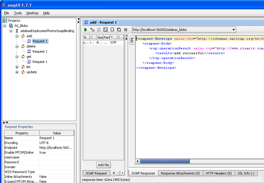Screen dimensions: 264x183
Task: Click the down arrow above Request Properties
Action: click(x=7, y=123)
